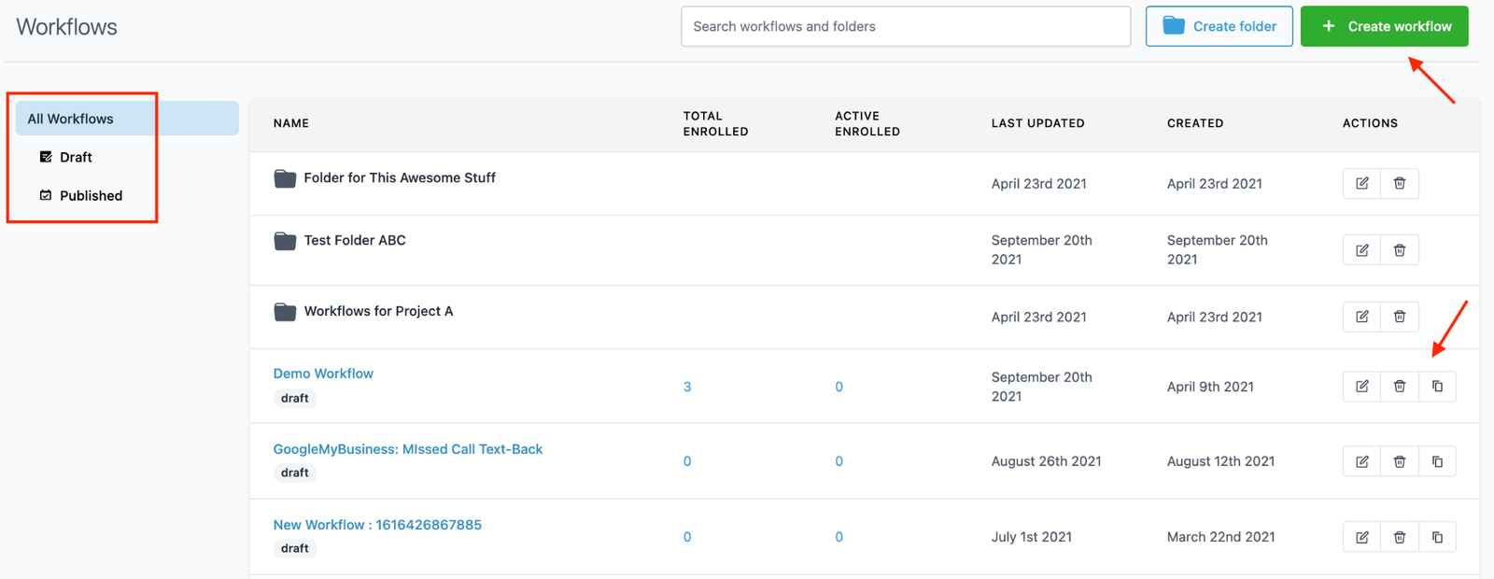Show only Published workflows
This screenshot has height=579, width=1494.
(91, 195)
